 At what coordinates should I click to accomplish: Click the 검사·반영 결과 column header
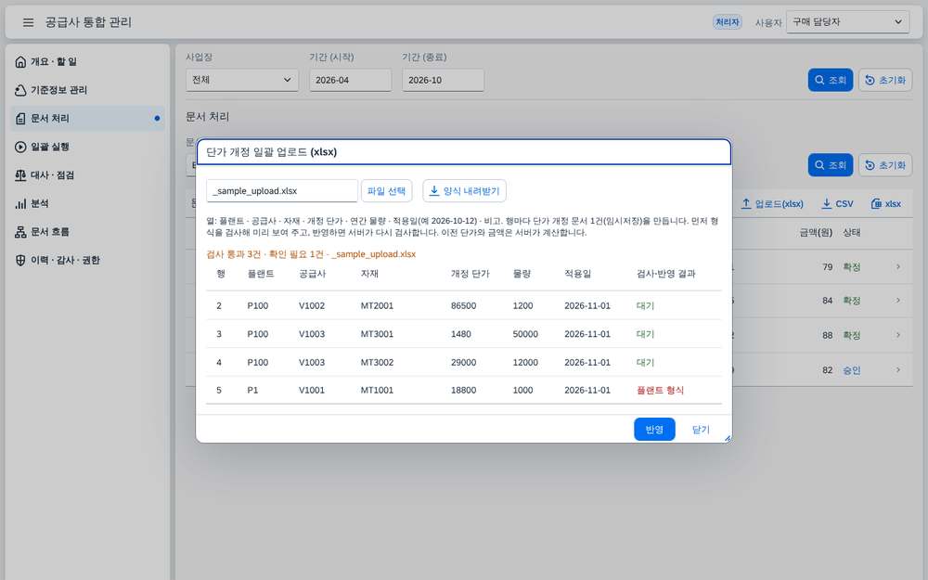[665, 274]
